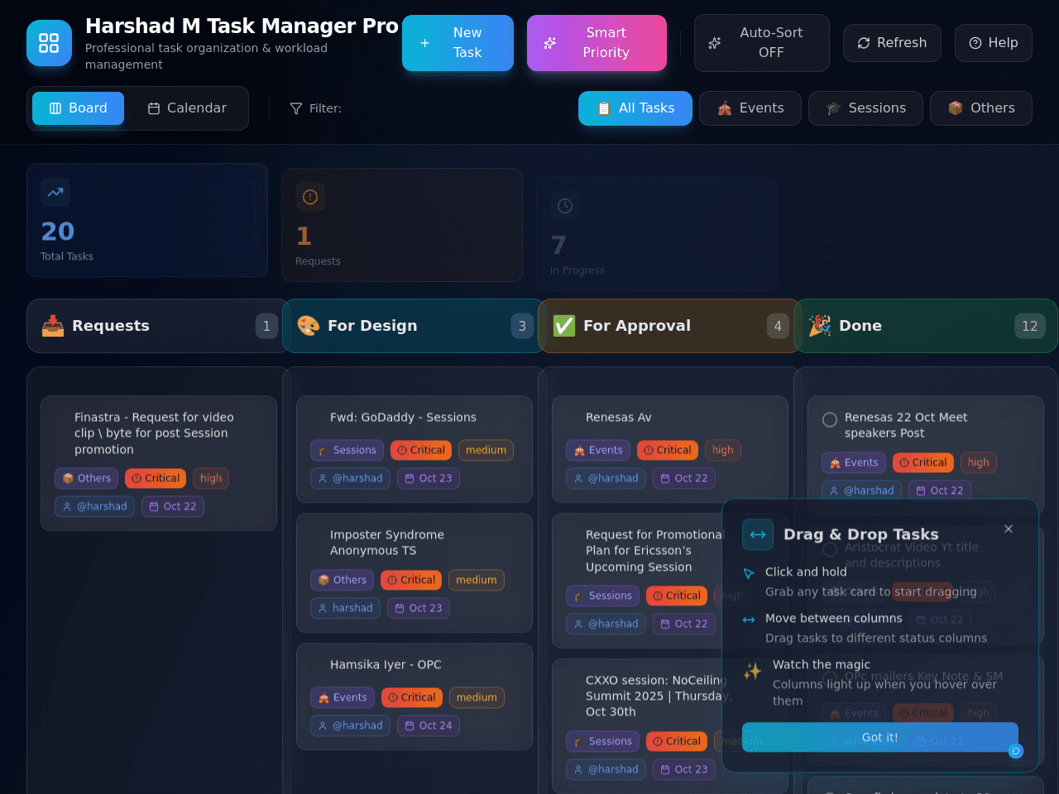Open the Imposter Syndrome Anonymous TS card
Viewport: 1059px width, 794px height.
tap(414, 572)
